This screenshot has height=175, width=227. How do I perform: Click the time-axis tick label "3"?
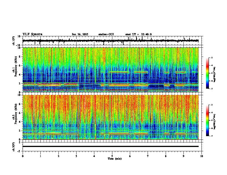[x=76, y=156]
